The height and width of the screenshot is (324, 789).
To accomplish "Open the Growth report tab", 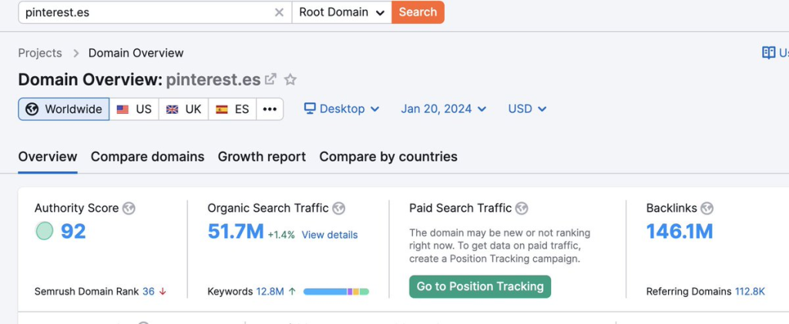I will pyautogui.click(x=261, y=156).
